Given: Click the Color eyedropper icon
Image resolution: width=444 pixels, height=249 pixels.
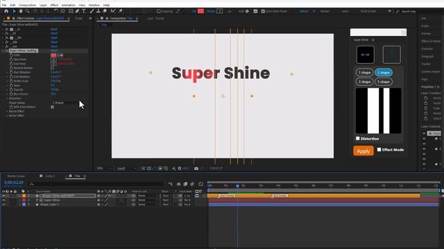Looking at the screenshot, I should [x=60, y=55].
